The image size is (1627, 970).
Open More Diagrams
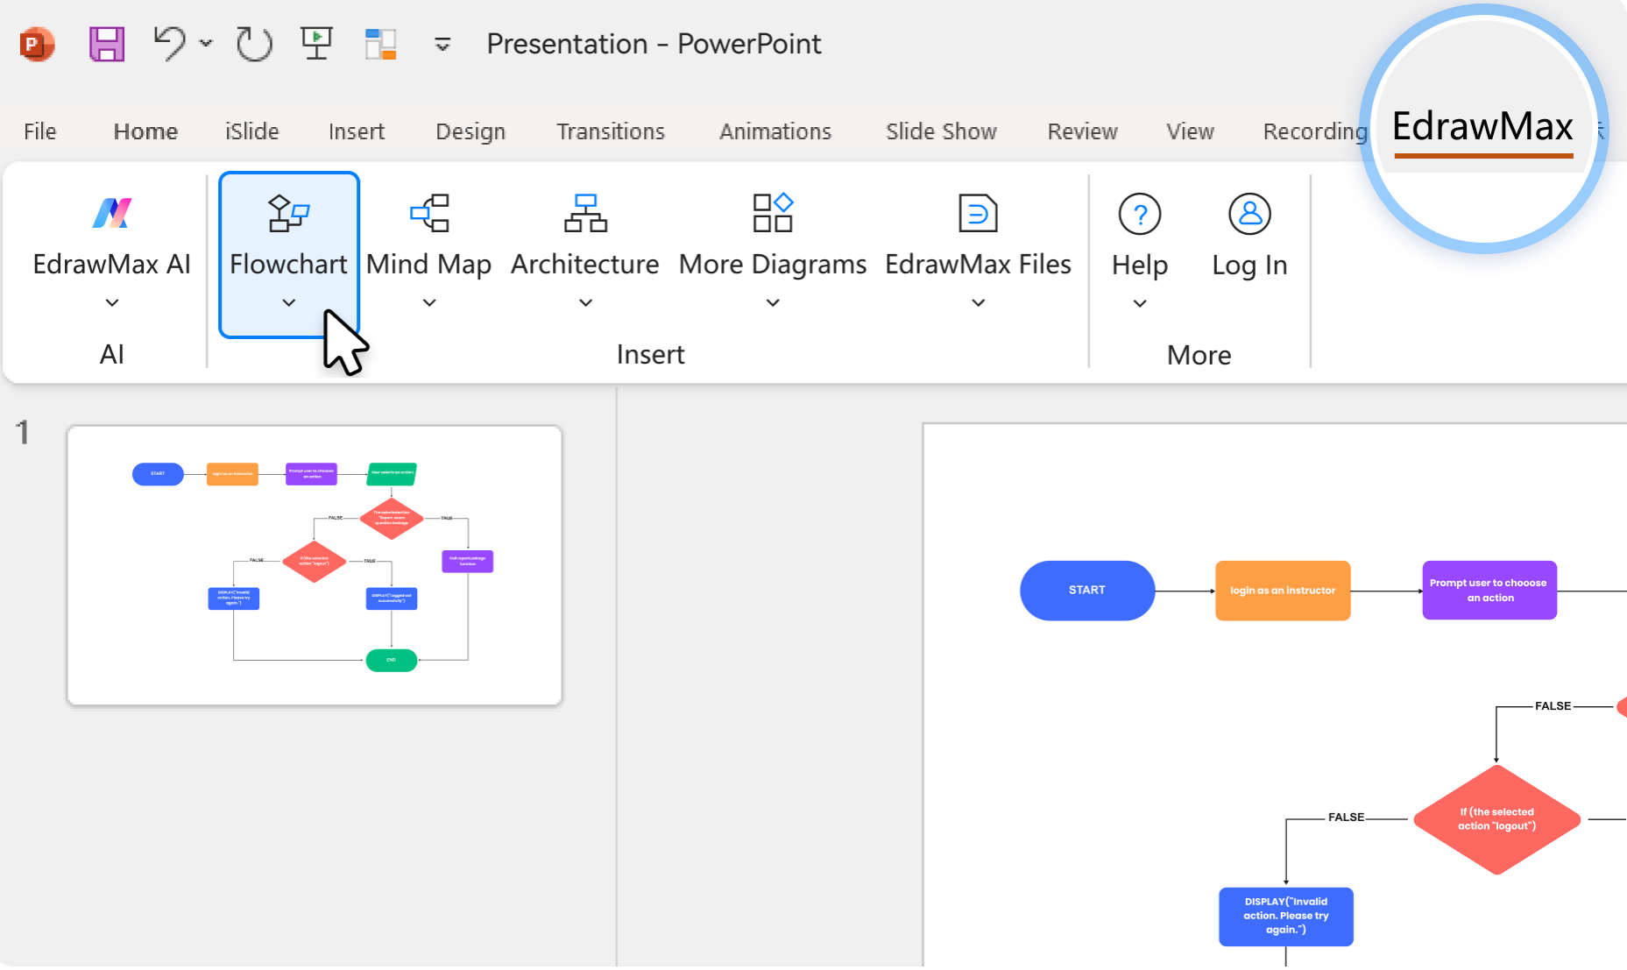772,237
